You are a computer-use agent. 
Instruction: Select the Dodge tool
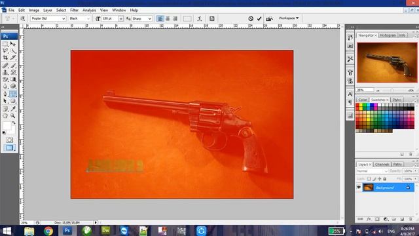pos(13,86)
